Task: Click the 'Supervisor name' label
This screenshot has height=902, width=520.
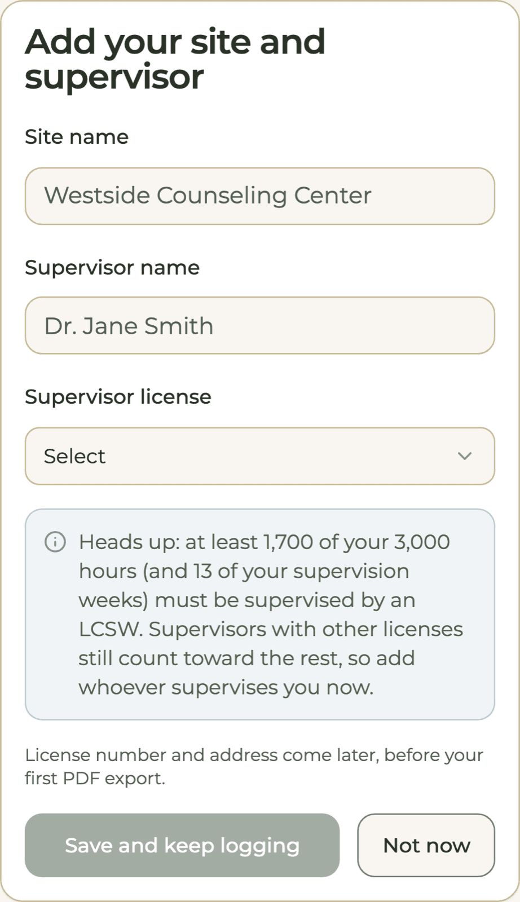Action: click(x=112, y=267)
